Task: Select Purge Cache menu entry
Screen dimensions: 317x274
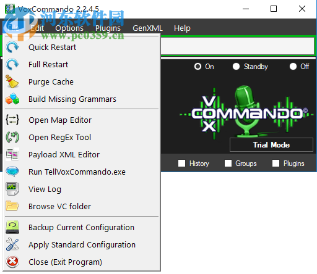Action: coord(82,81)
